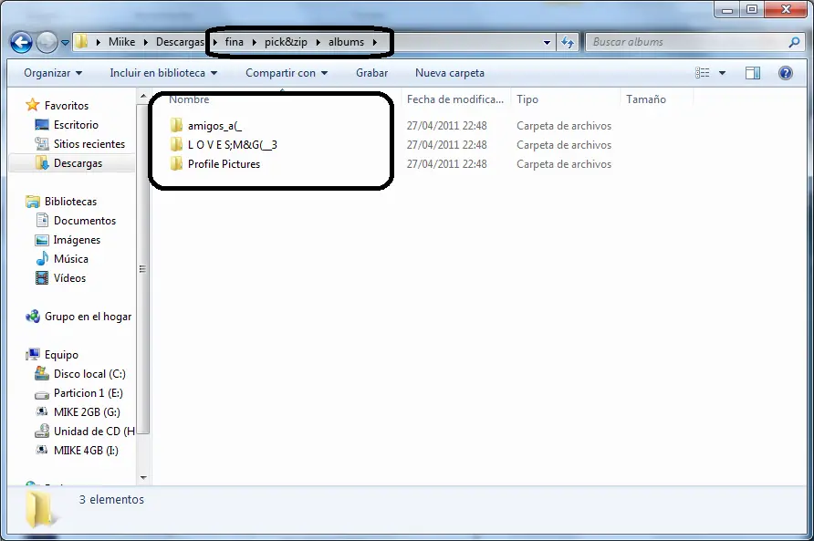The height and width of the screenshot is (541, 814).
Task: Select the L O V E S;M&G(_3 folder icon
Action: pos(176,145)
